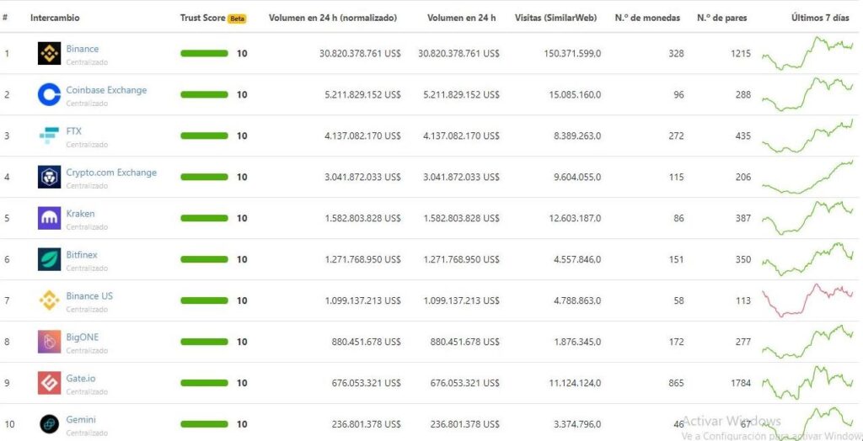Image resolution: width=863 pixels, height=441 pixels.
Task: Sort by Intercambio column header
Action: 55,18
